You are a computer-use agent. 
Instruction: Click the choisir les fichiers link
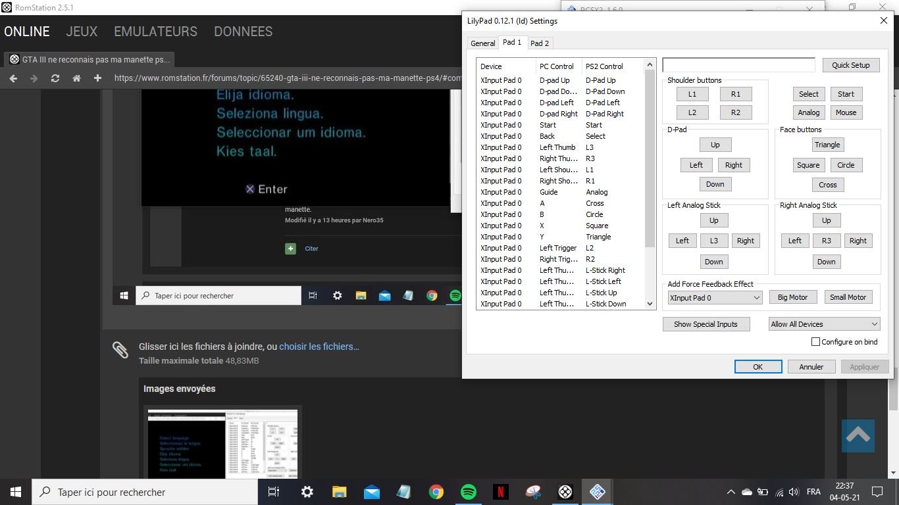319,347
